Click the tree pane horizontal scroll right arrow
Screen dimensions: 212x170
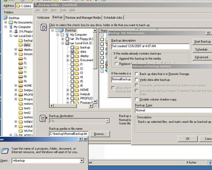90,106
